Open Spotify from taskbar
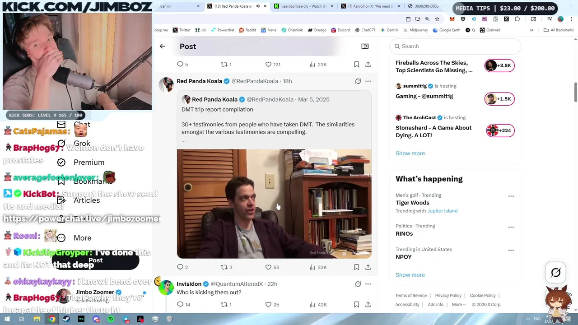 [x=111, y=319]
